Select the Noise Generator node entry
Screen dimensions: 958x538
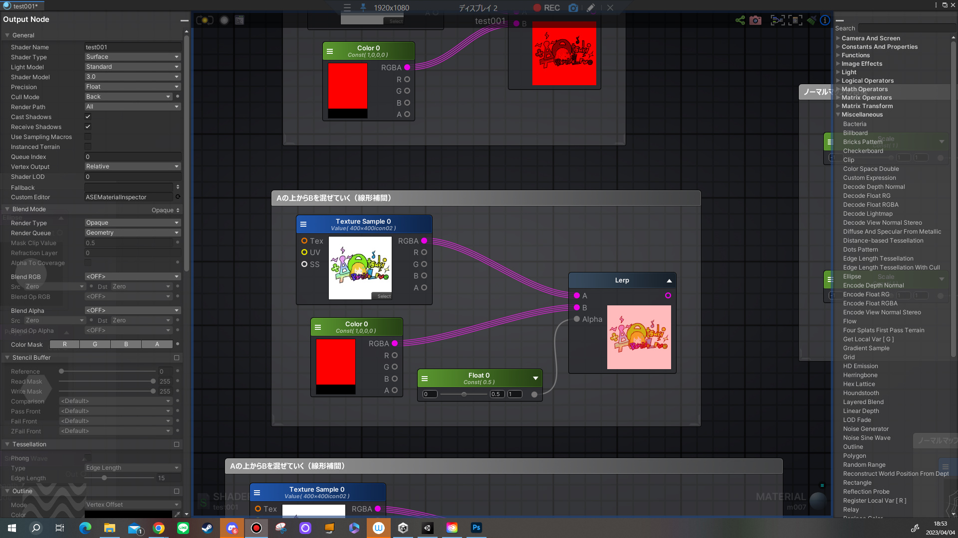(x=866, y=429)
